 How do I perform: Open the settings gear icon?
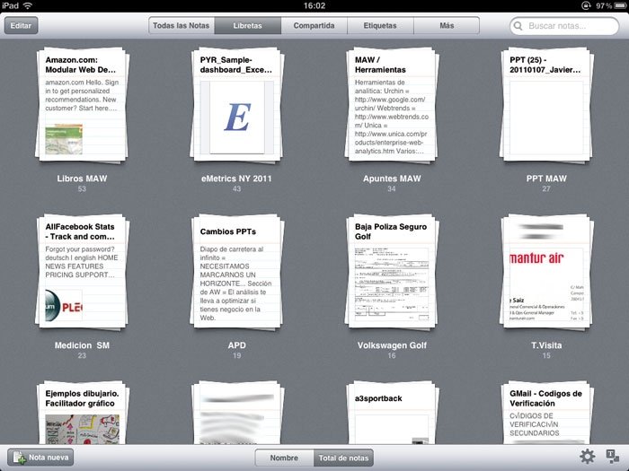pyautogui.click(x=588, y=457)
